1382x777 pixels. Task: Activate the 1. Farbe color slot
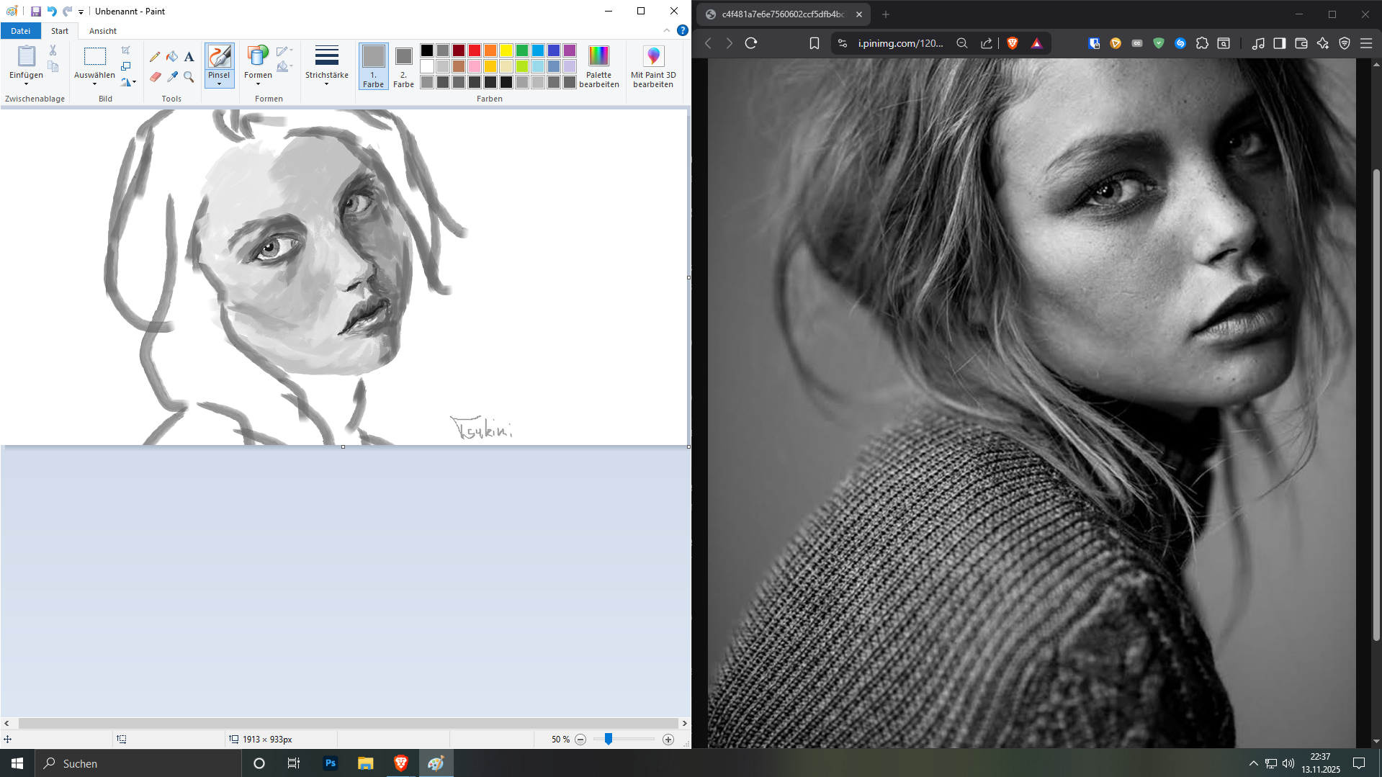[373, 66]
